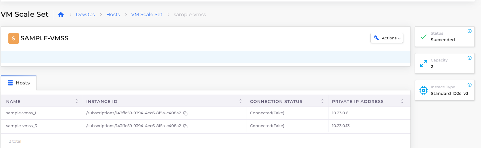
Task: Select the sample-vmss_1 host row
Action: coord(205,113)
